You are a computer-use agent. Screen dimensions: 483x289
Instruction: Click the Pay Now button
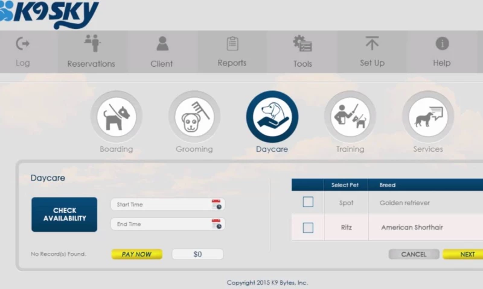pyautogui.click(x=137, y=254)
